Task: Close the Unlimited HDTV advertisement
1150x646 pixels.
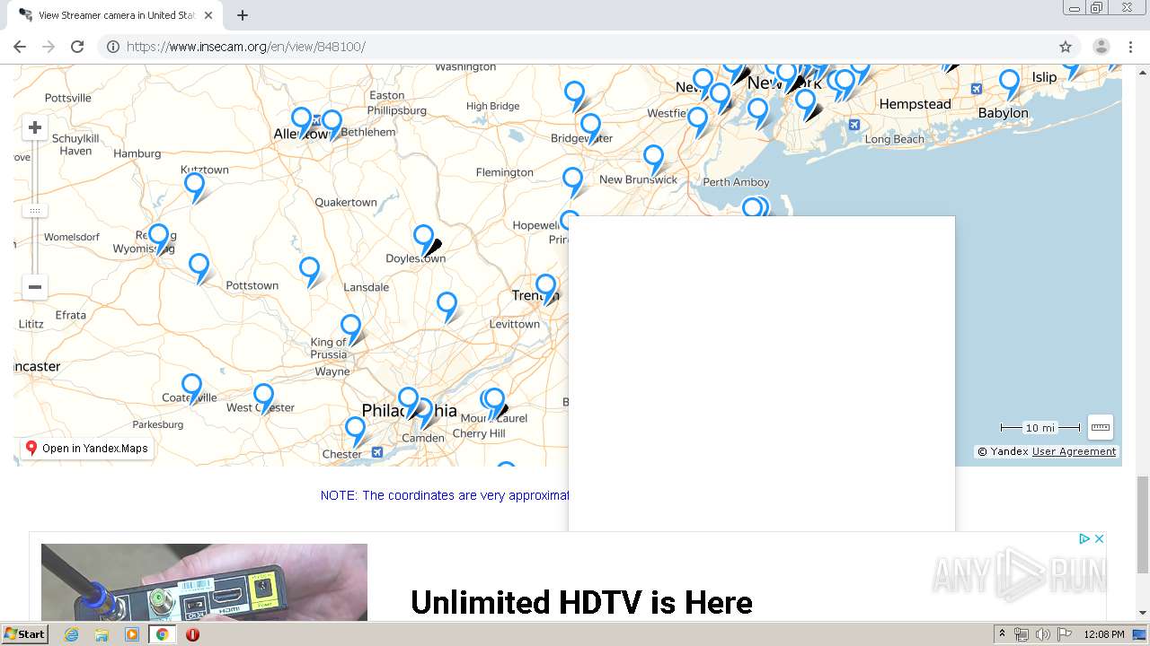Action: 1099,538
